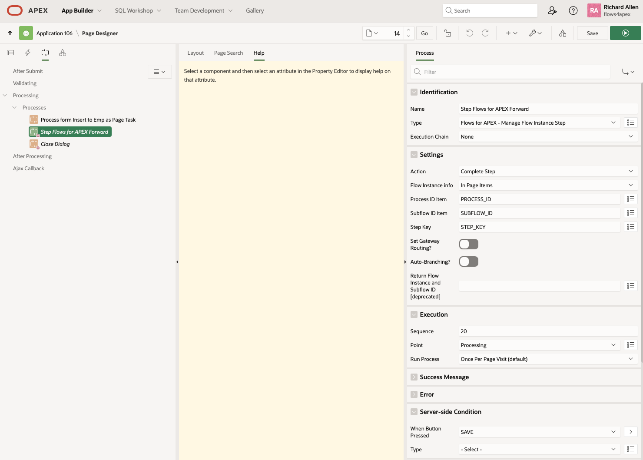Viewport: 643px width, 460px height.
Task: Open Execution Chain dropdown
Action: 548,136
